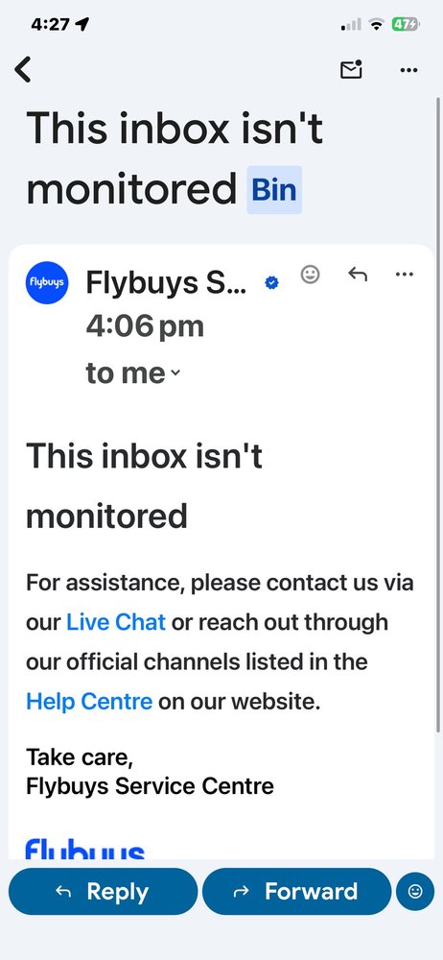Open top-right three-dot email options menu
Image resolution: width=443 pixels, height=960 pixels.
click(408, 70)
